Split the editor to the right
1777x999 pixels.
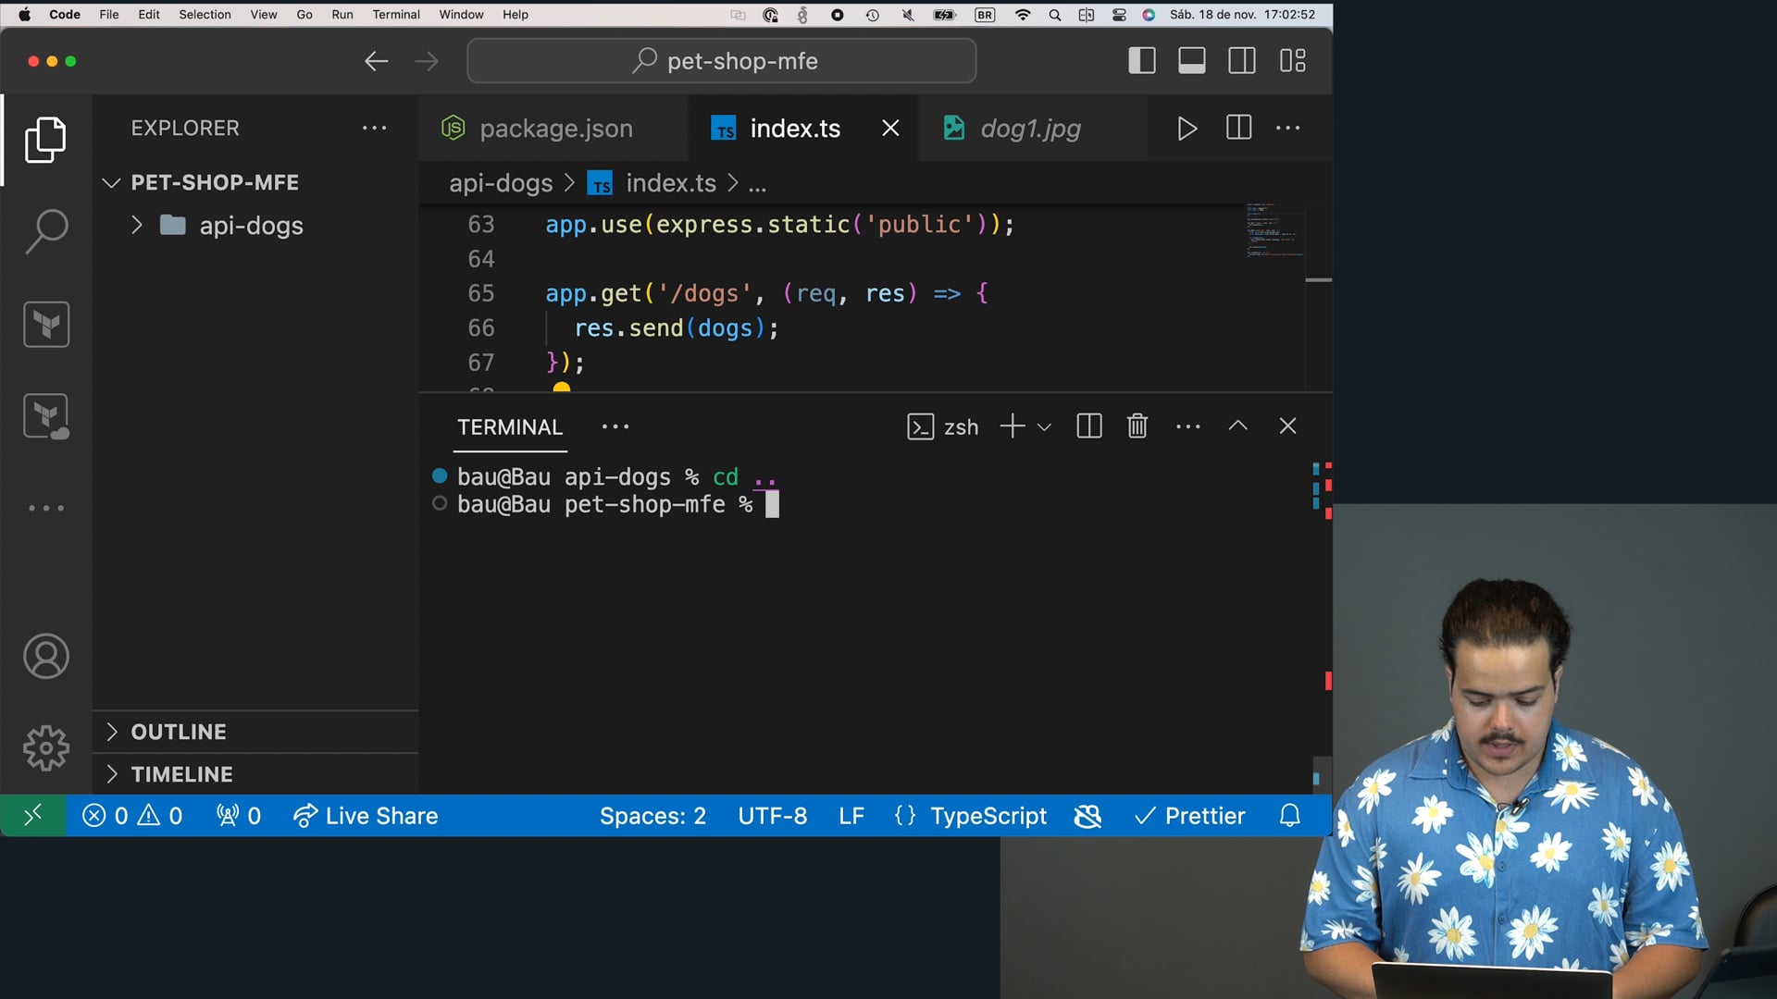(x=1238, y=129)
